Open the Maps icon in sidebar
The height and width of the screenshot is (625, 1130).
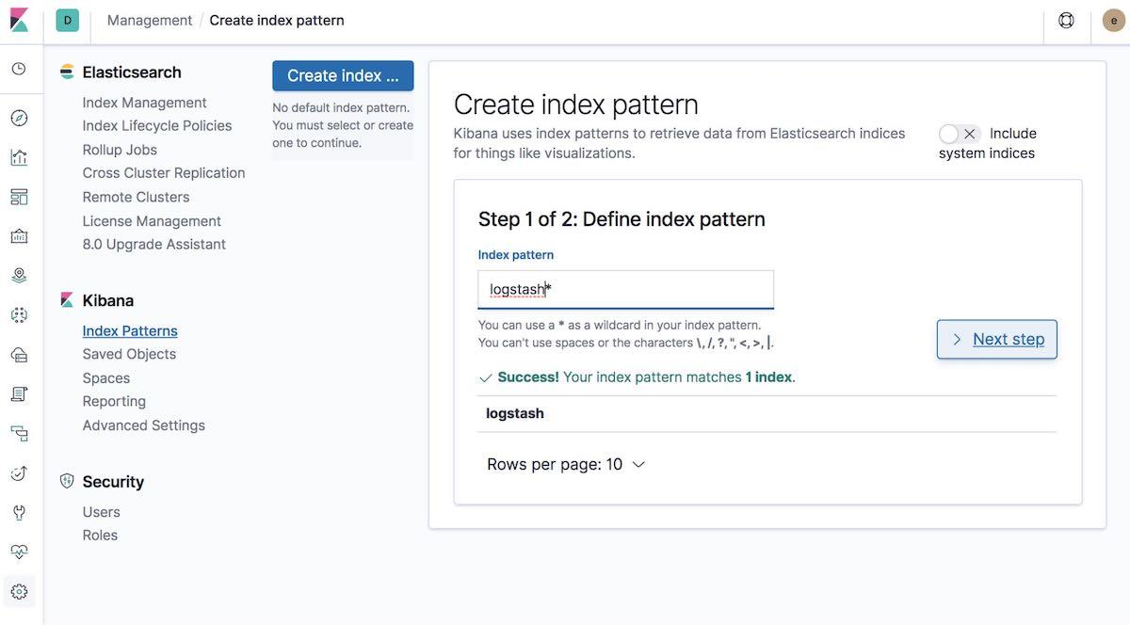pos(19,276)
